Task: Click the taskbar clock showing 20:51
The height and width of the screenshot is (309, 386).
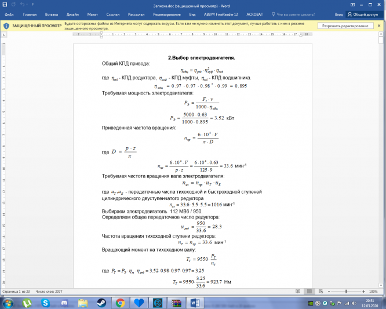Action: (370, 303)
